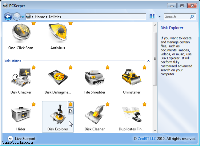Open the Disk Defragmenter icon

(x=58, y=77)
